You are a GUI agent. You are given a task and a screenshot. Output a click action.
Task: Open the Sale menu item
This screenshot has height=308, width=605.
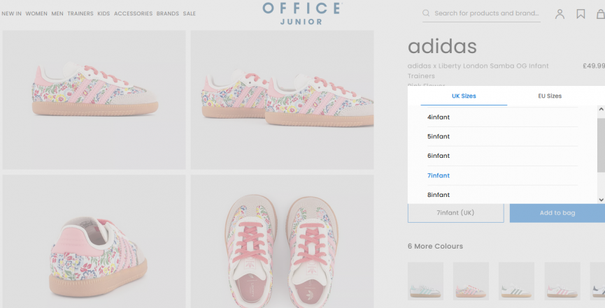[190, 13]
